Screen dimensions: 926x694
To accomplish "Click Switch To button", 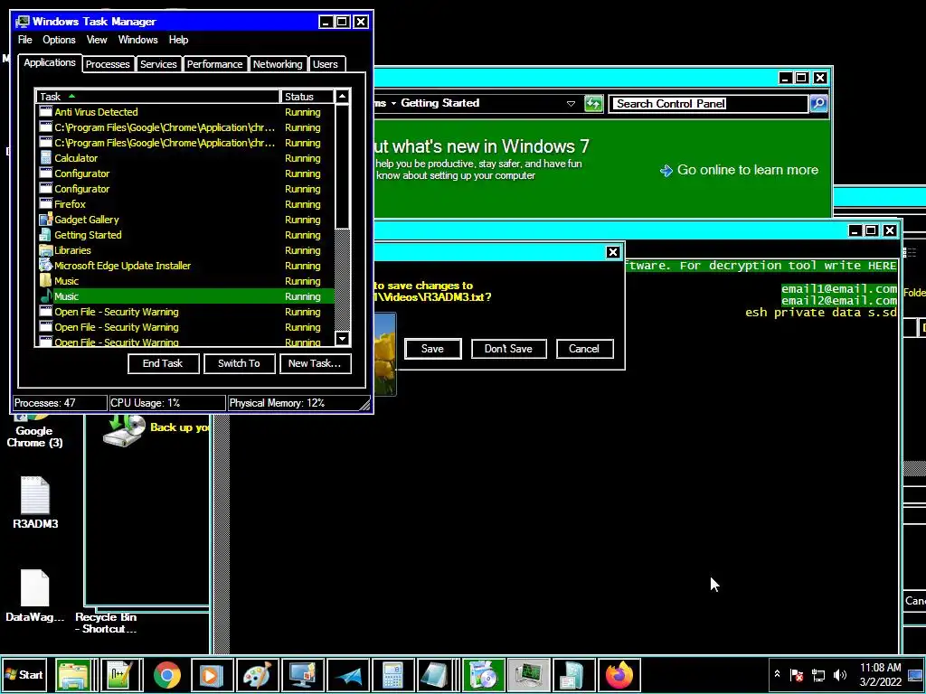I will 239,363.
